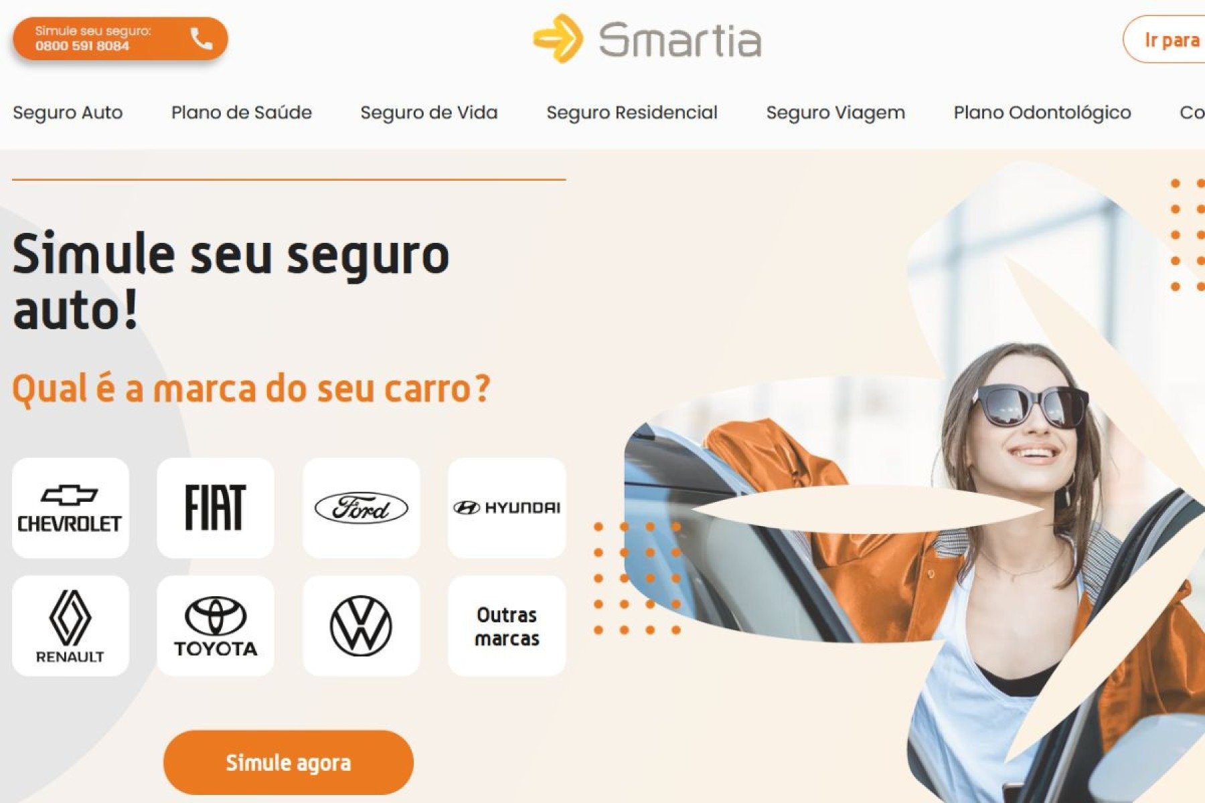Click the Smartia arrow logo
Image resolution: width=1205 pixels, height=803 pixels.
point(557,39)
